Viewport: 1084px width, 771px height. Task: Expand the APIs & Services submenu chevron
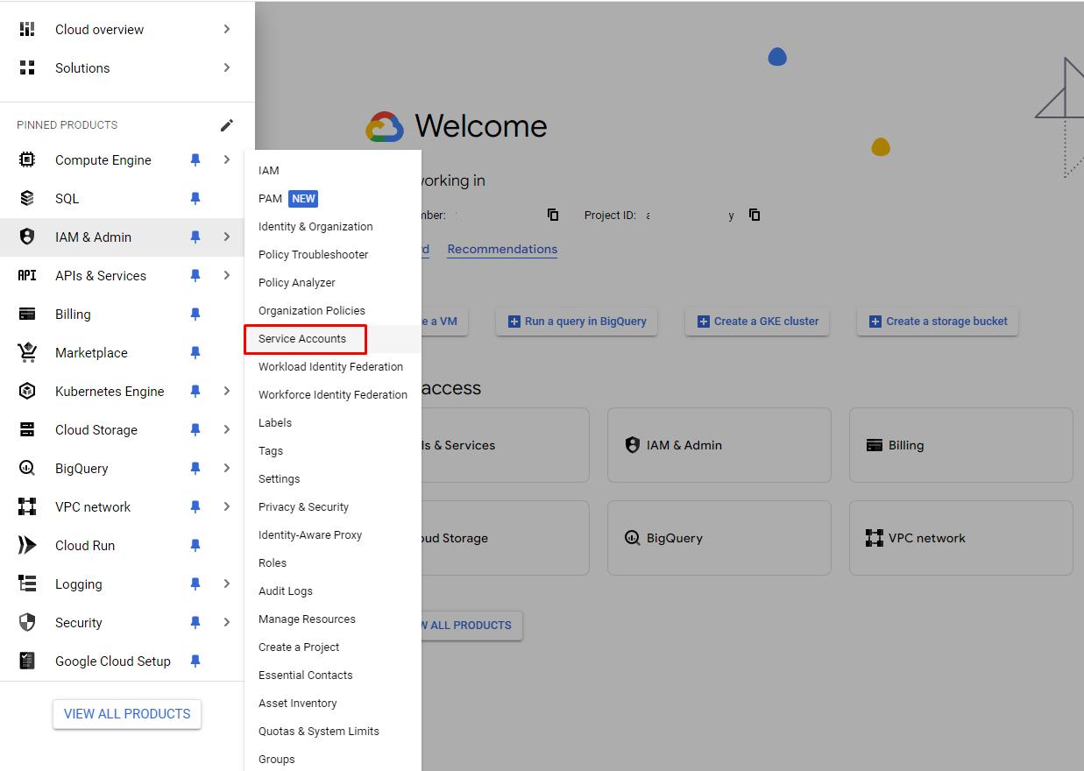(x=227, y=275)
